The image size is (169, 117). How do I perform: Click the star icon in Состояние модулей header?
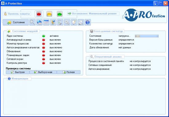9,31
